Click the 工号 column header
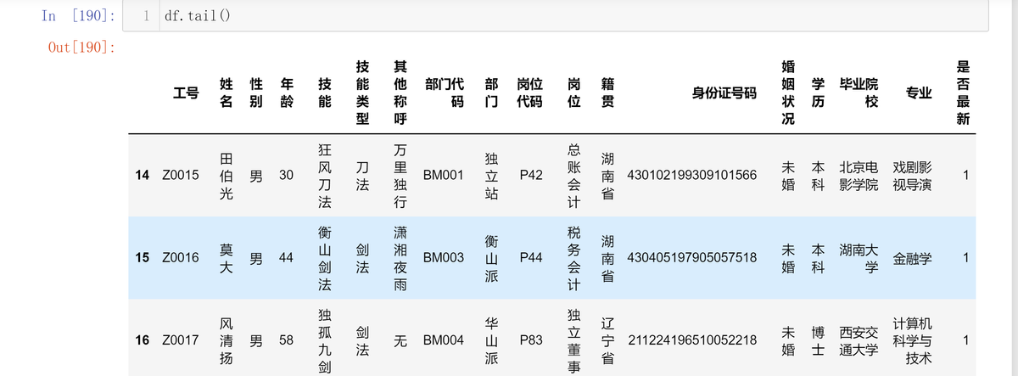The height and width of the screenshot is (376, 1018). (187, 93)
